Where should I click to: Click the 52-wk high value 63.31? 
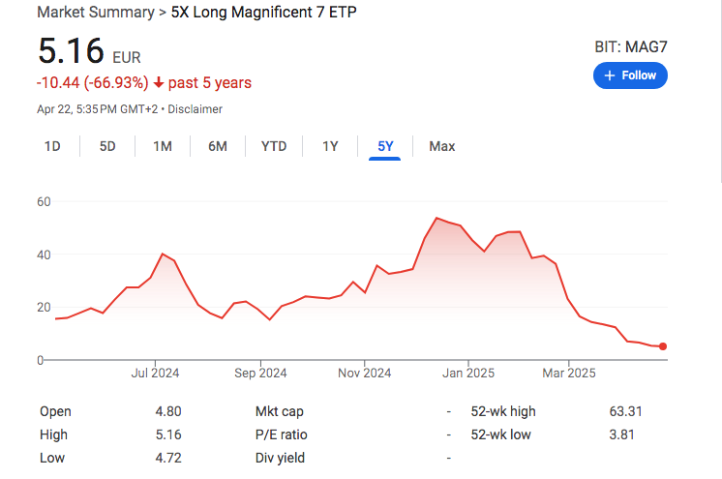[621, 411]
